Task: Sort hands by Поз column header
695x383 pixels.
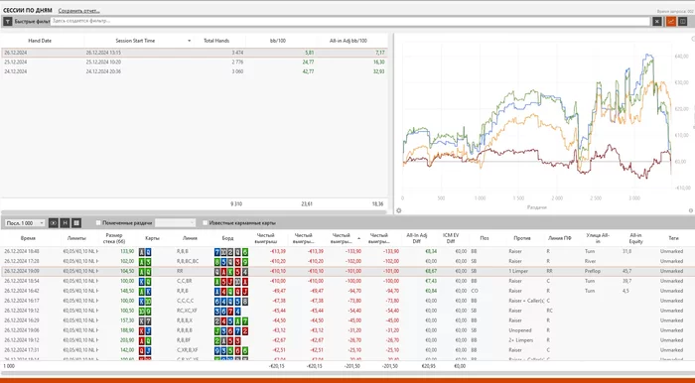Action: [485, 238]
